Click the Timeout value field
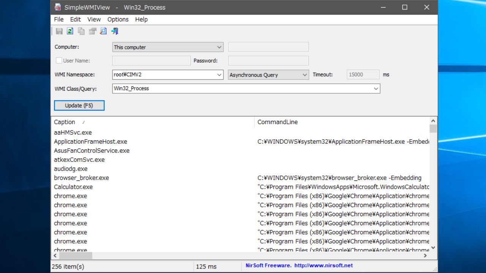 tap(363, 75)
